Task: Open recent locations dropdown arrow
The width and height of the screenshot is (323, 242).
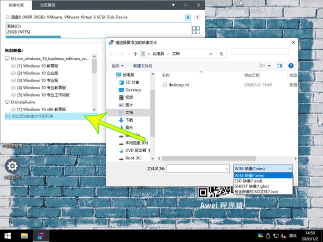Action: tap(129, 54)
